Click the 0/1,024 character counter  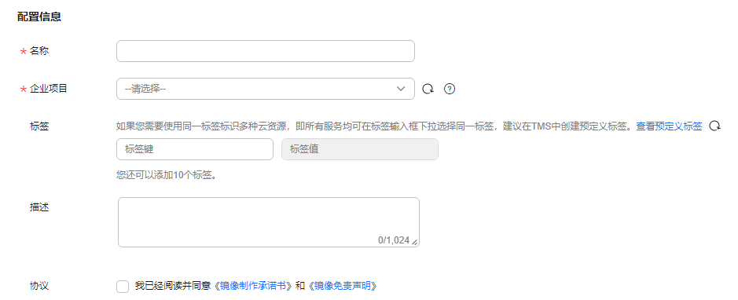tap(394, 240)
